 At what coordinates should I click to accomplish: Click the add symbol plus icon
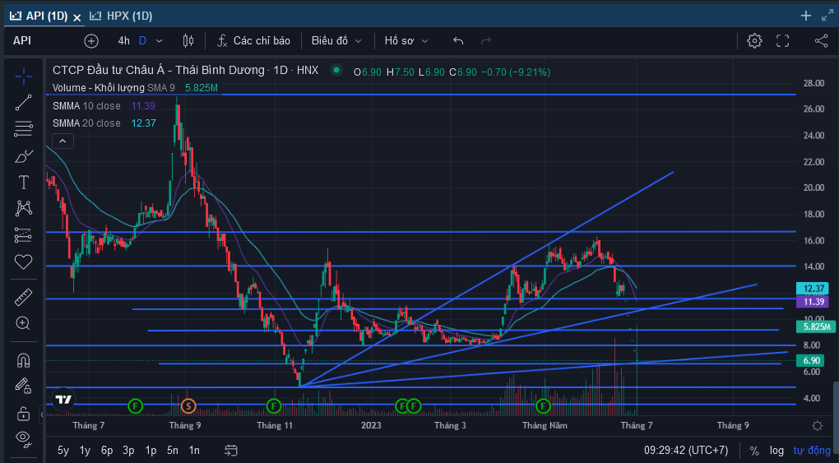(x=91, y=40)
